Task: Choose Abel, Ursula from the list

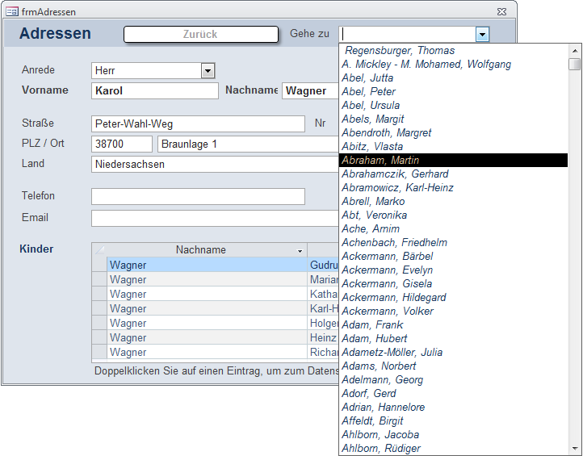Action: tap(454, 106)
